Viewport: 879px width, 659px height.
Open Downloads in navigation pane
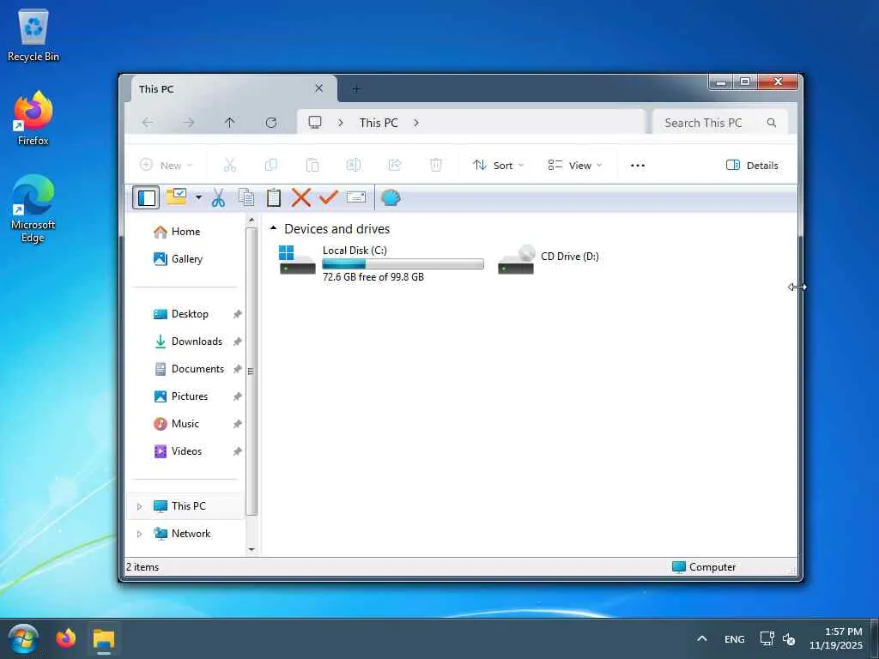(x=197, y=342)
